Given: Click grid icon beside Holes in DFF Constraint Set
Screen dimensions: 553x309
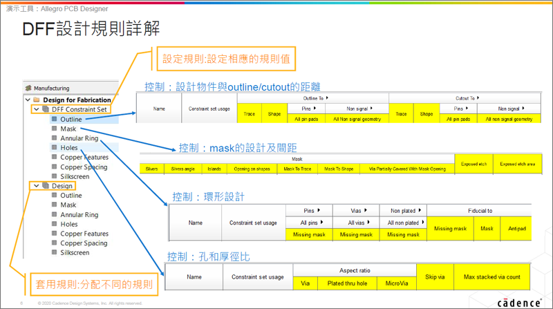Looking at the screenshot, I should click(x=55, y=147).
